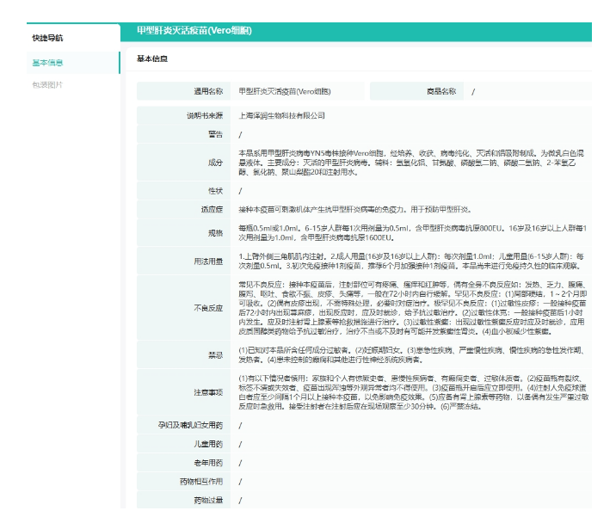Image resolution: width=616 pixels, height=517 pixels.
Task: Click the manufacturer name 上海泽润生物科技有限公司
Action: pos(282,115)
